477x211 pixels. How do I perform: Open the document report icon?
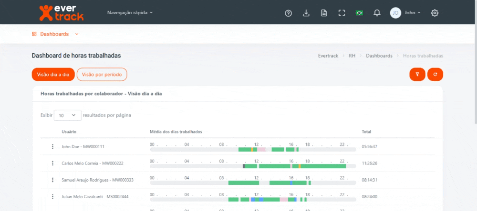[x=324, y=13]
